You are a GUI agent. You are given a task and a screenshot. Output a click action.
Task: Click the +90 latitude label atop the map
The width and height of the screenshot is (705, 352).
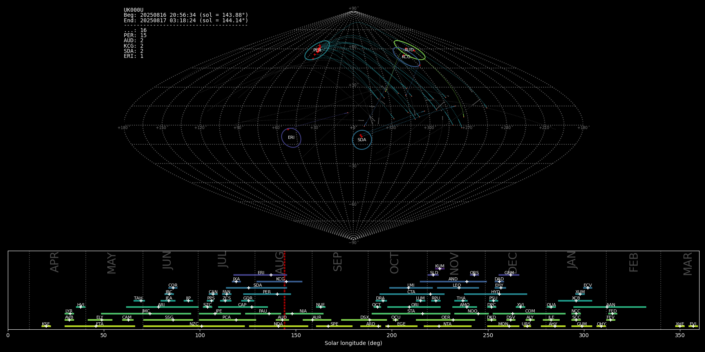tap(353, 8)
